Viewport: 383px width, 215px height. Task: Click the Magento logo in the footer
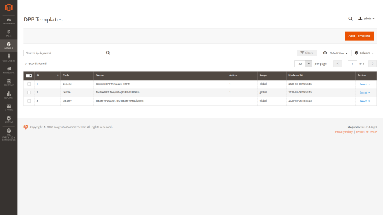[x=26, y=127]
